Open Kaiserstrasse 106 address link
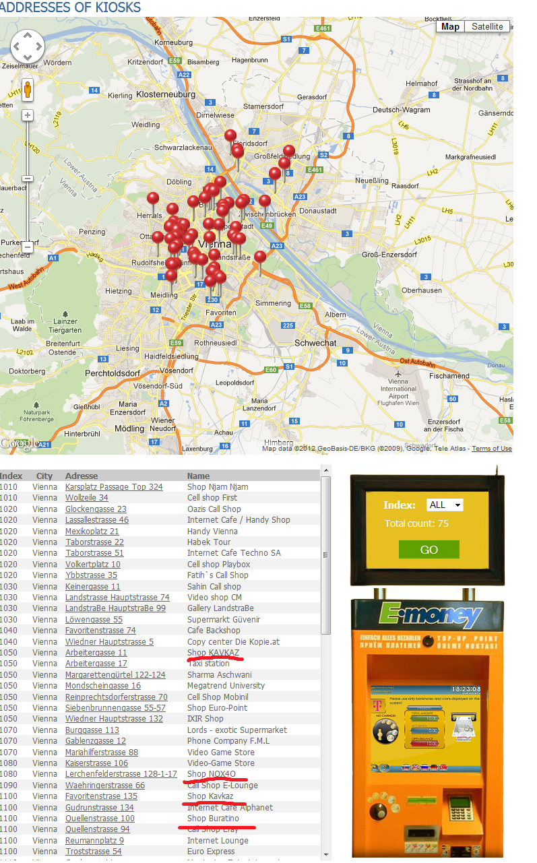The image size is (537, 863). coord(96,763)
